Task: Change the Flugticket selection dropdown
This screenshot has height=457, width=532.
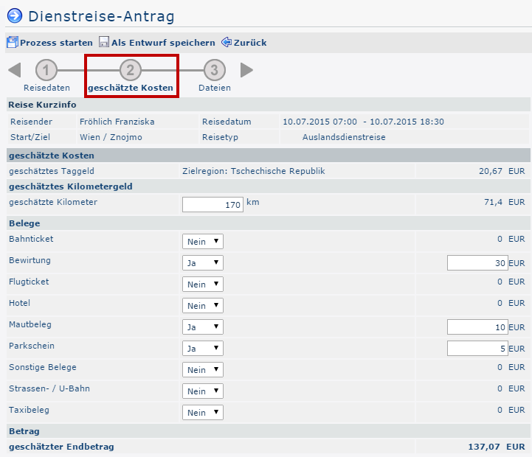Action: click(202, 285)
